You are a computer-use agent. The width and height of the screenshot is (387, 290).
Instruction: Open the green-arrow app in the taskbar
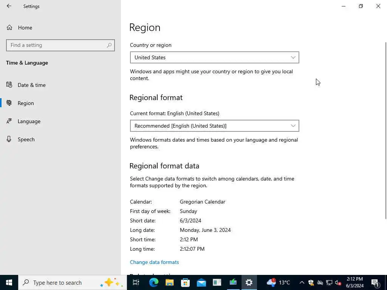coord(233,282)
